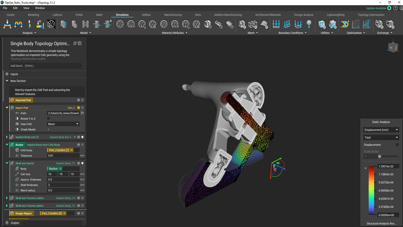Click the first icon in the Exchange group
This screenshot has height=227, width=403.
coord(379,24)
